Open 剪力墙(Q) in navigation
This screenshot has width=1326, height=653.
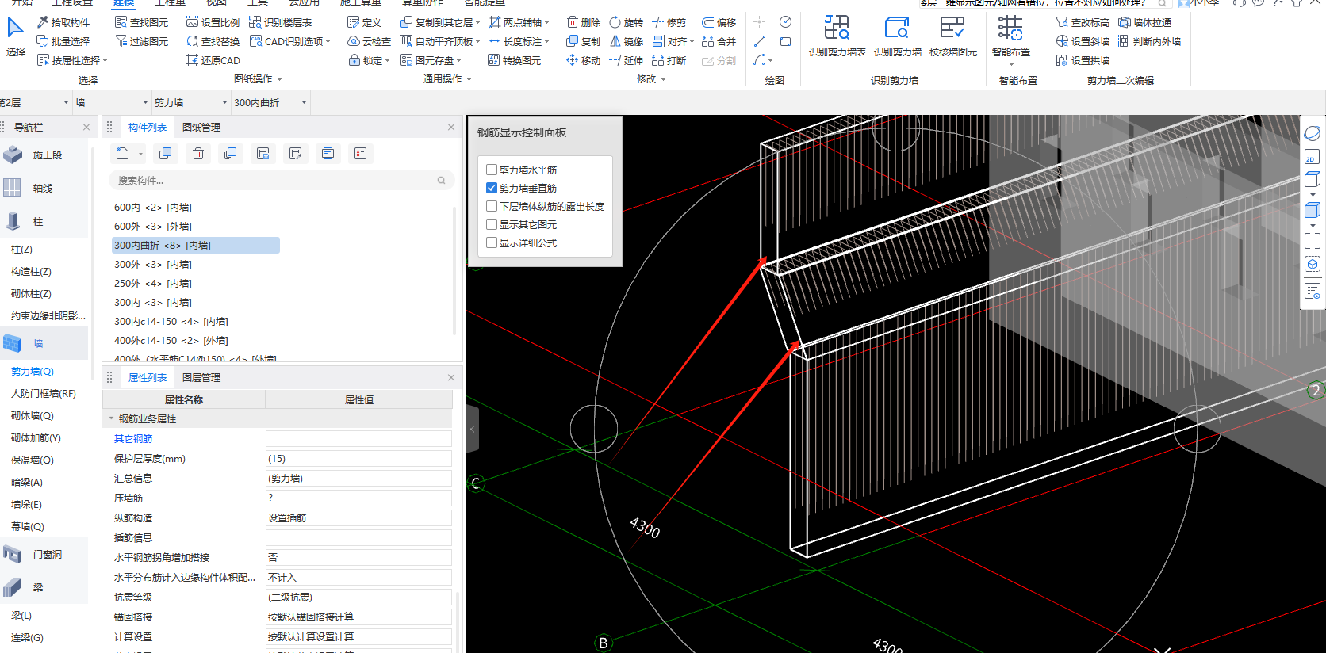point(33,371)
